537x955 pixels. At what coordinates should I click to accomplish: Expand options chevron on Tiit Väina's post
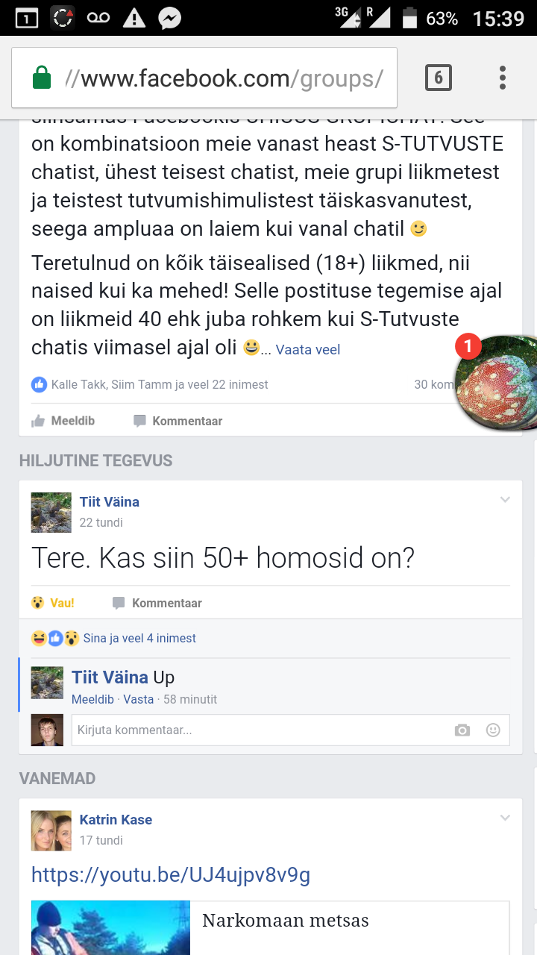tap(505, 500)
